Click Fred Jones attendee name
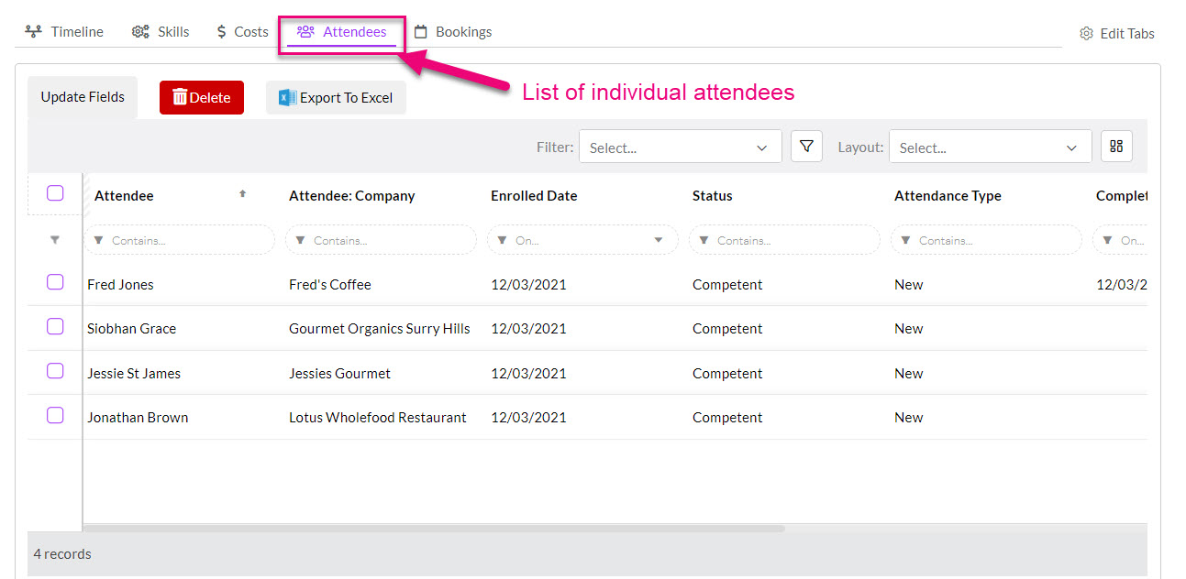Viewport: 1186px width, 579px height. tap(120, 285)
